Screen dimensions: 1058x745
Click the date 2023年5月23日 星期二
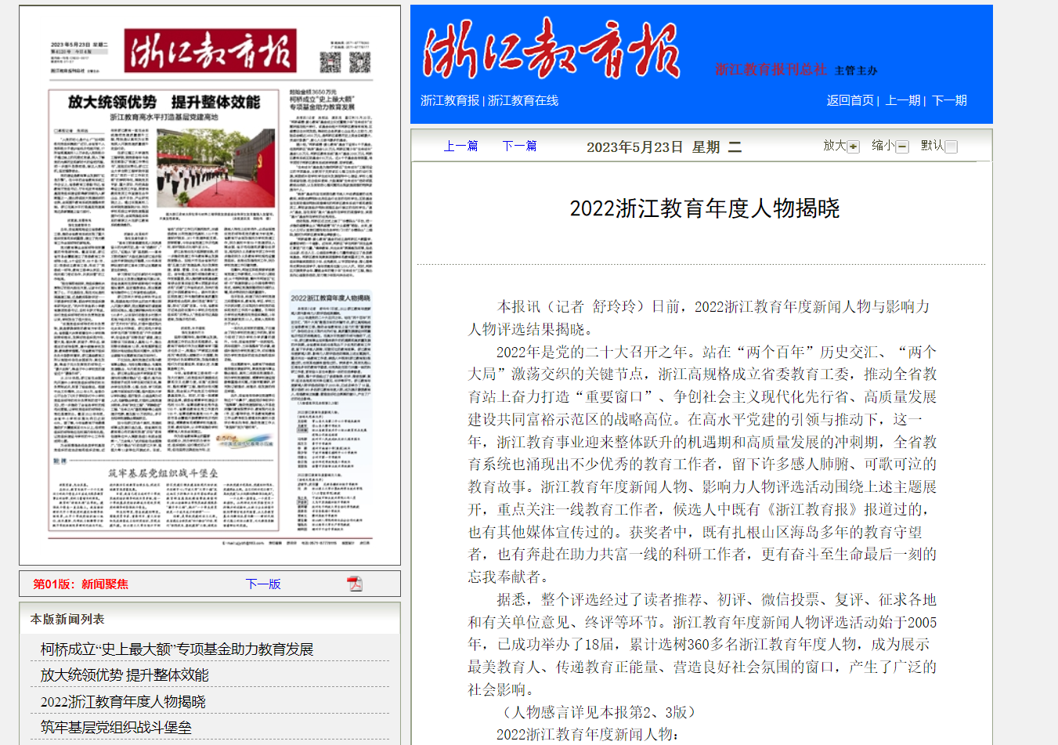664,146
